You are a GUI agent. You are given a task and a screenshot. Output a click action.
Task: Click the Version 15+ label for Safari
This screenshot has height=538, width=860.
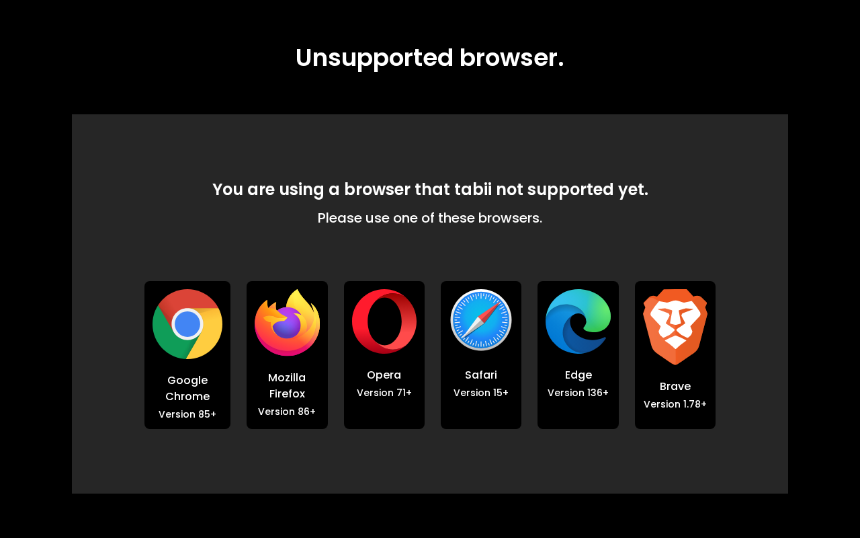click(481, 393)
